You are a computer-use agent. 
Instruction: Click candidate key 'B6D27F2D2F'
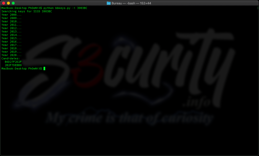(13, 62)
